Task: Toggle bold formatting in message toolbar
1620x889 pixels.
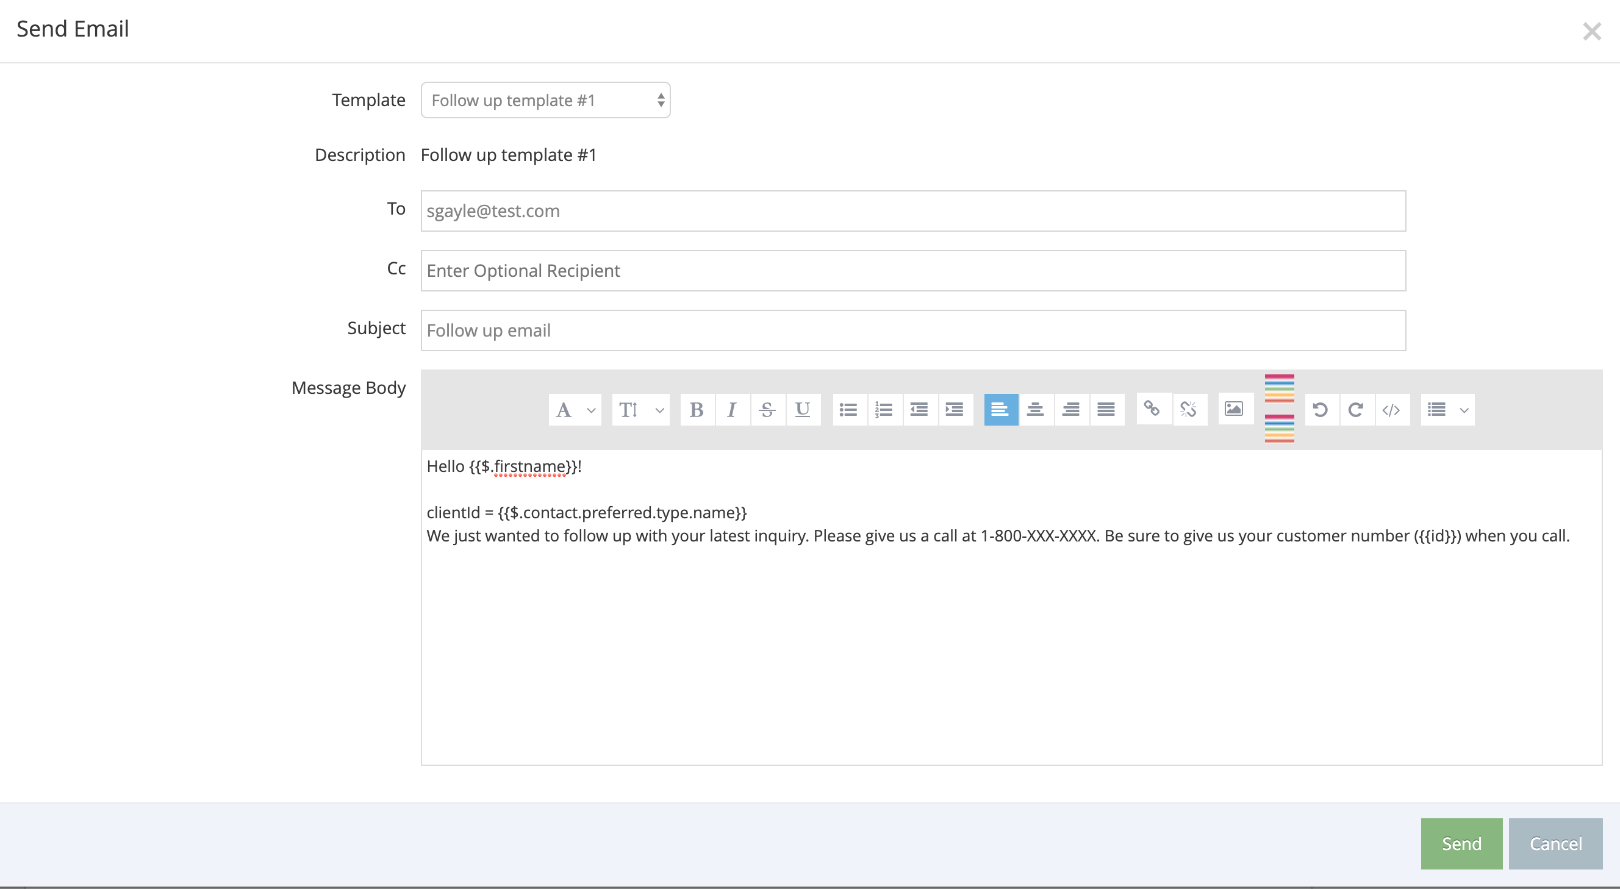Action: click(696, 410)
